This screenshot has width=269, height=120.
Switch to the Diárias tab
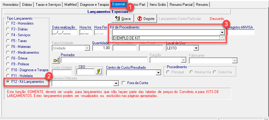tap(27, 5)
